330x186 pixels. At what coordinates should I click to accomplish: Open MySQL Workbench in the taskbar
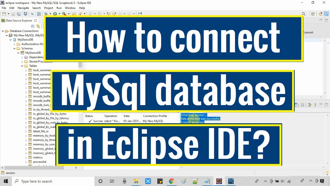click(x=231, y=181)
